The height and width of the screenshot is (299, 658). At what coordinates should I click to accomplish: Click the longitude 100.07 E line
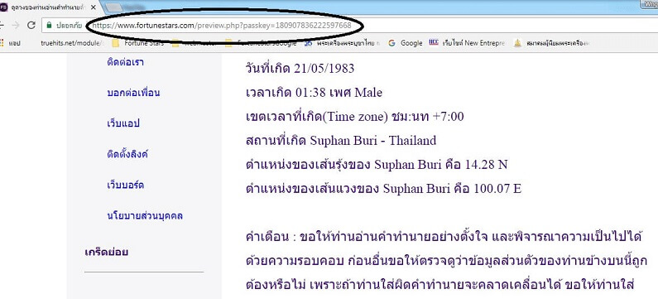pos(383,189)
